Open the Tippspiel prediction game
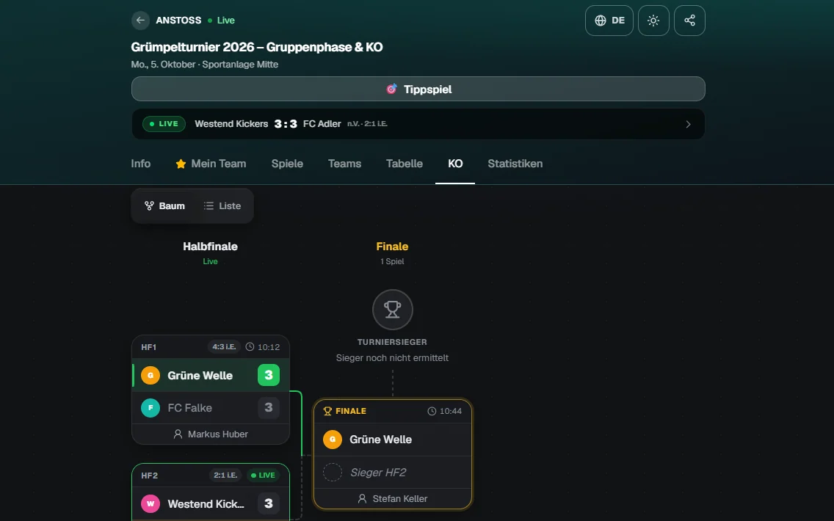 coord(418,89)
